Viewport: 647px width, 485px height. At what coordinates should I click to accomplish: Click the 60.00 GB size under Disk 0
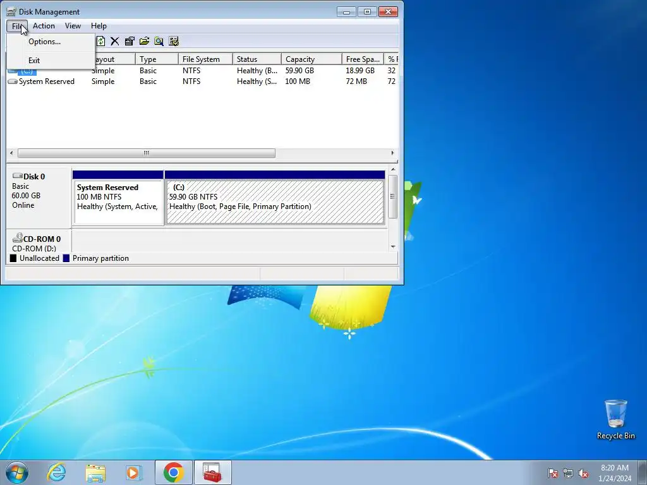point(26,196)
